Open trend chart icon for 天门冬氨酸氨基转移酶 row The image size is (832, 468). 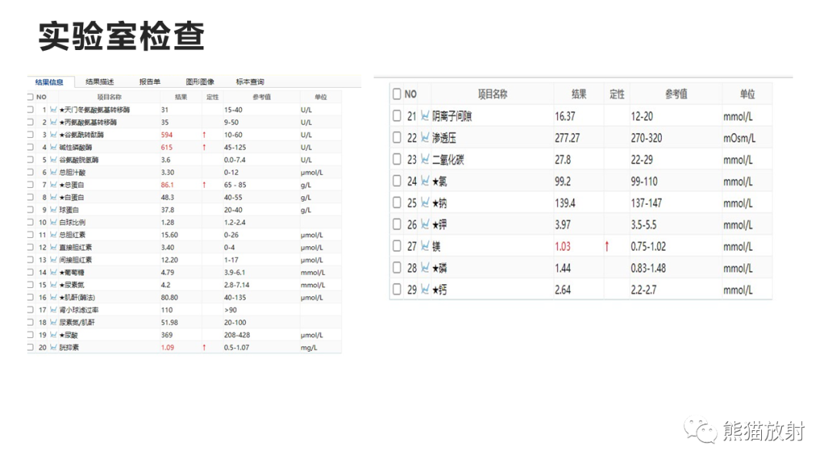[x=54, y=110]
